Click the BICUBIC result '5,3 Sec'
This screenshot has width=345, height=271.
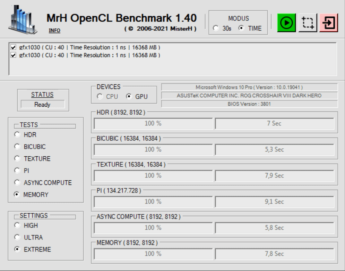(274, 149)
